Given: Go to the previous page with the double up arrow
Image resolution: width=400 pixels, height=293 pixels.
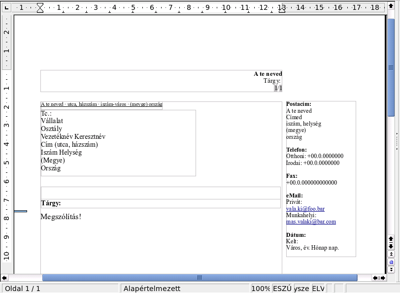Looking at the screenshot, I should tap(391, 254).
